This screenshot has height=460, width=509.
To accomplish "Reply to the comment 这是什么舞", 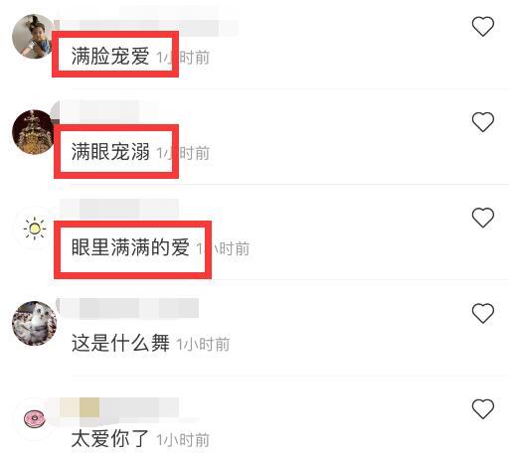I will click(120, 343).
